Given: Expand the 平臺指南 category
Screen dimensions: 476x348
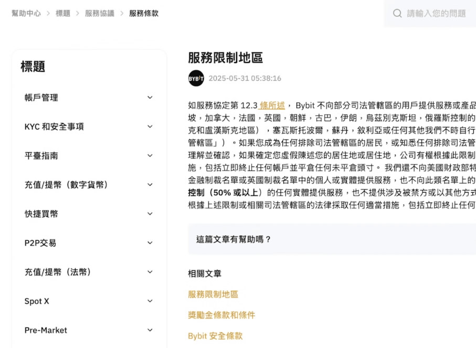Looking at the screenshot, I should coord(89,155).
